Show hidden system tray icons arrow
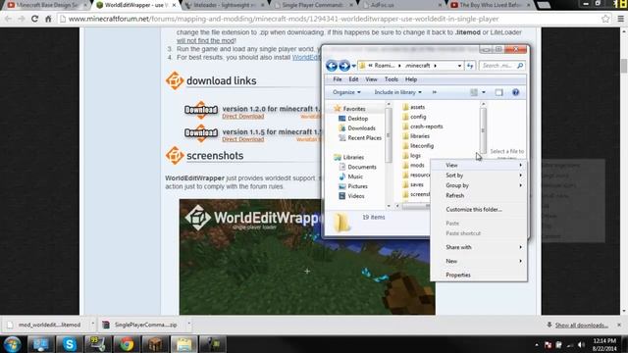This screenshot has height=353, width=628. (537, 345)
